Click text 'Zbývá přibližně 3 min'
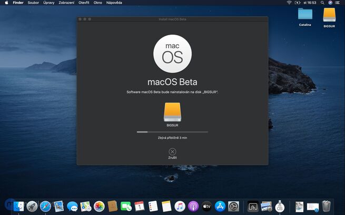The width and height of the screenshot is (345, 215). (x=172, y=138)
